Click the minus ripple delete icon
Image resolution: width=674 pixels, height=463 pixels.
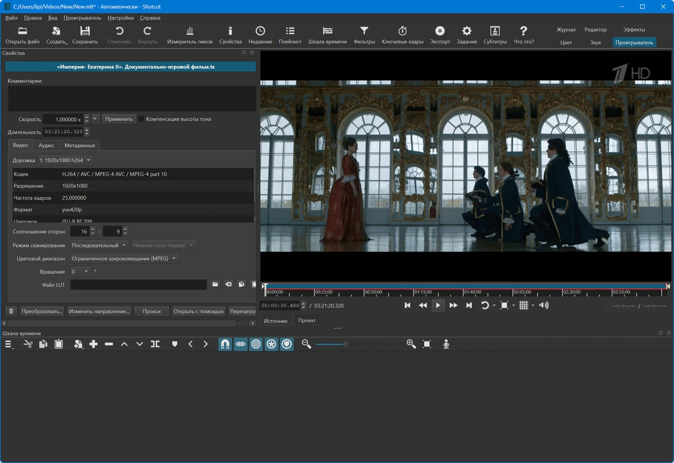109,344
